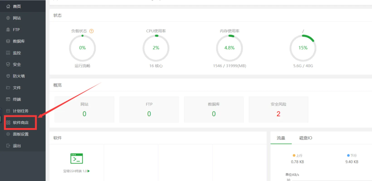The width and height of the screenshot is (372, 181).
Task: Click the 终端 terminal sidebar icon
Action: pos(8,99)
